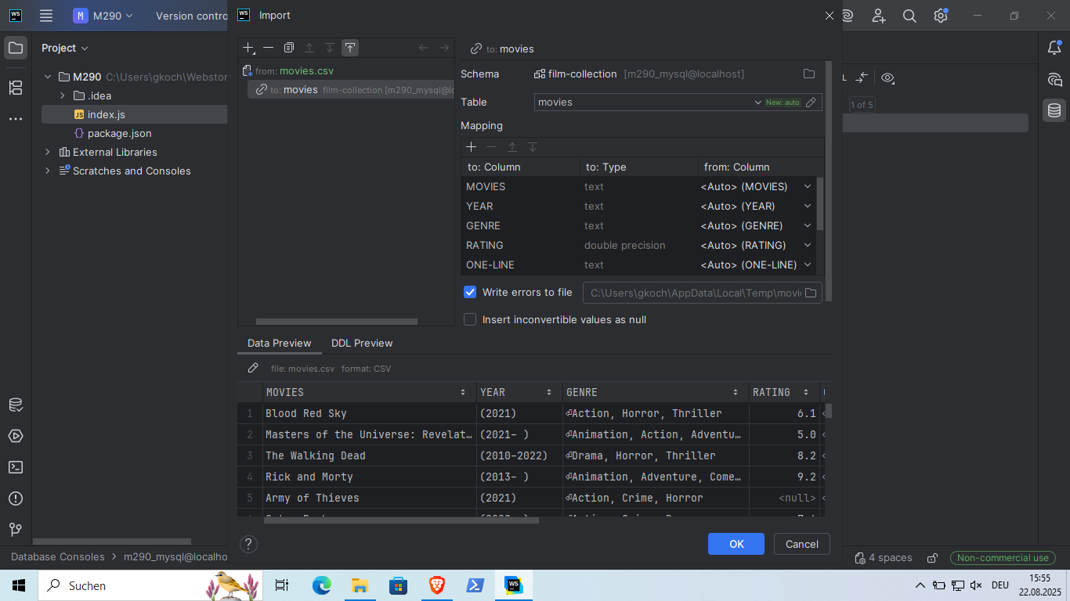Screen dimensions: 1070x601
Task: Open the Structure tool window icon in left sidebar
Action: tap(16, 88)
